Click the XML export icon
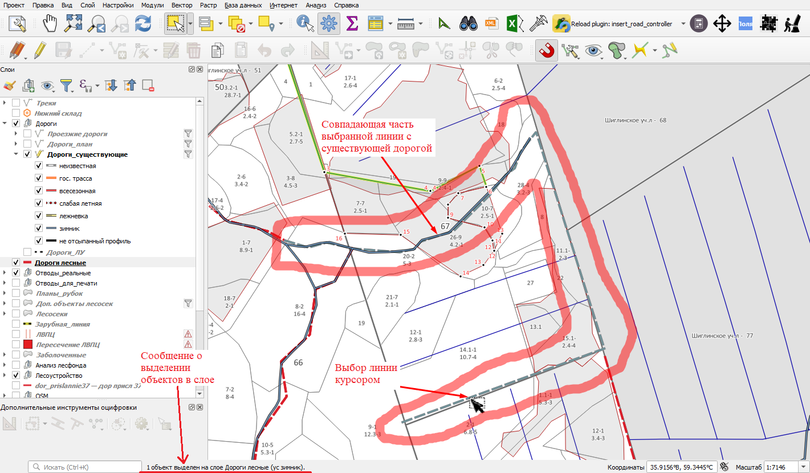Screen dimensions: 810x473 490,24
